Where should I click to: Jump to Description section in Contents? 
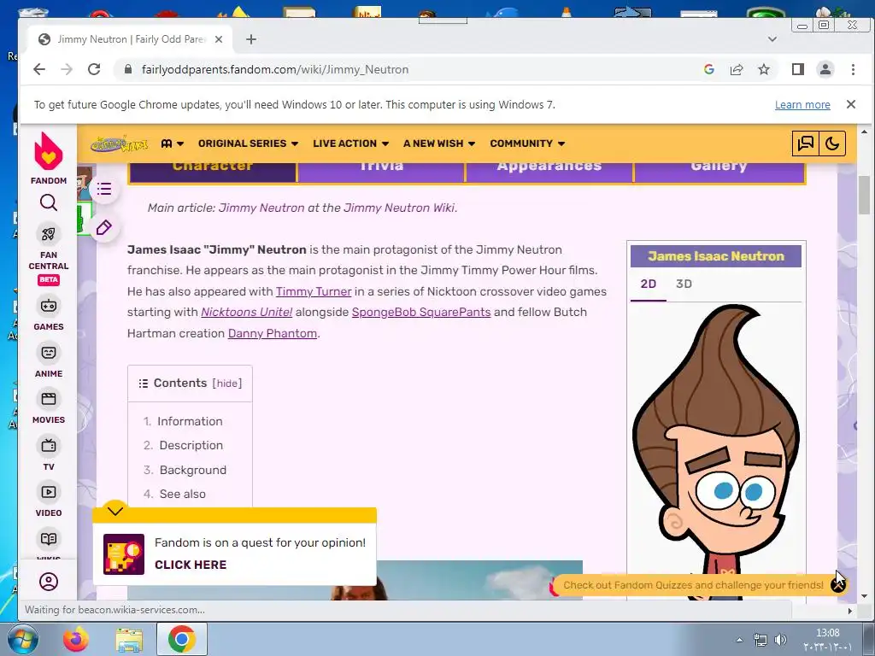(191, 445)
